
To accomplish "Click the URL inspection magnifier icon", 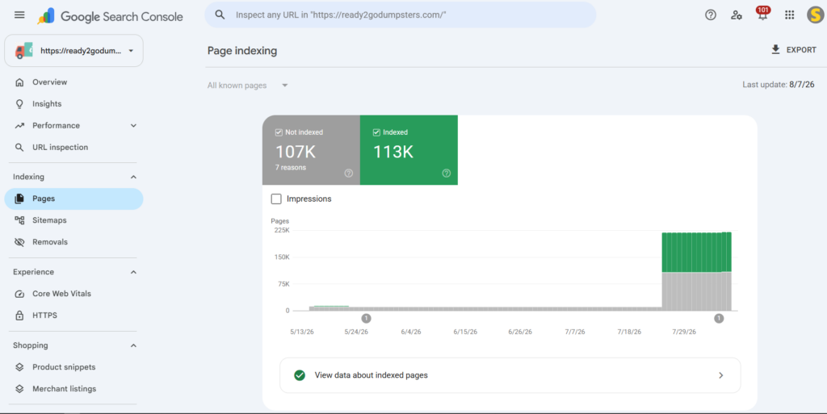I will click(x=19, y=148).
